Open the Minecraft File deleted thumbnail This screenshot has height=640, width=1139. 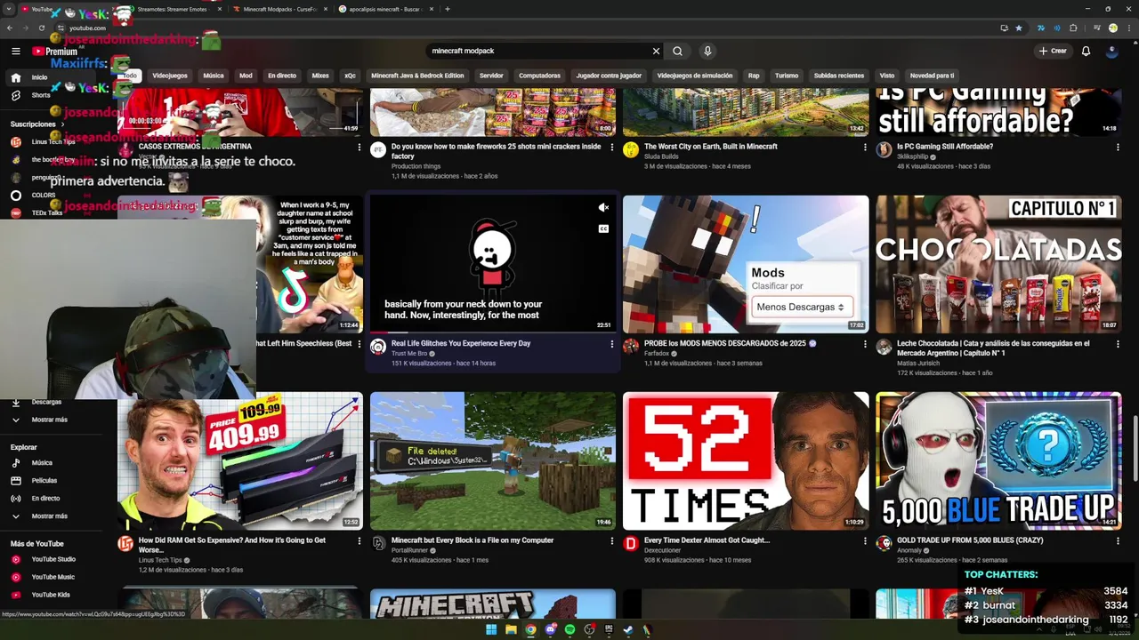pyautogui.click(x=493, y=461)
